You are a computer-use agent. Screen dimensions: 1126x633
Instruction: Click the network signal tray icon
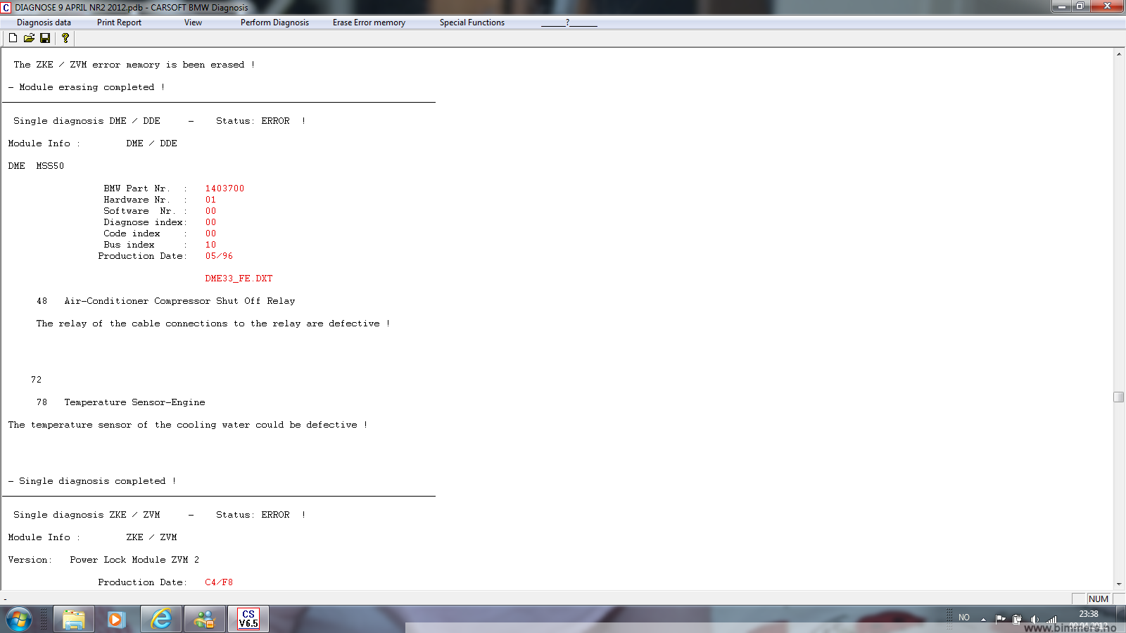(x=1051, y=620)
